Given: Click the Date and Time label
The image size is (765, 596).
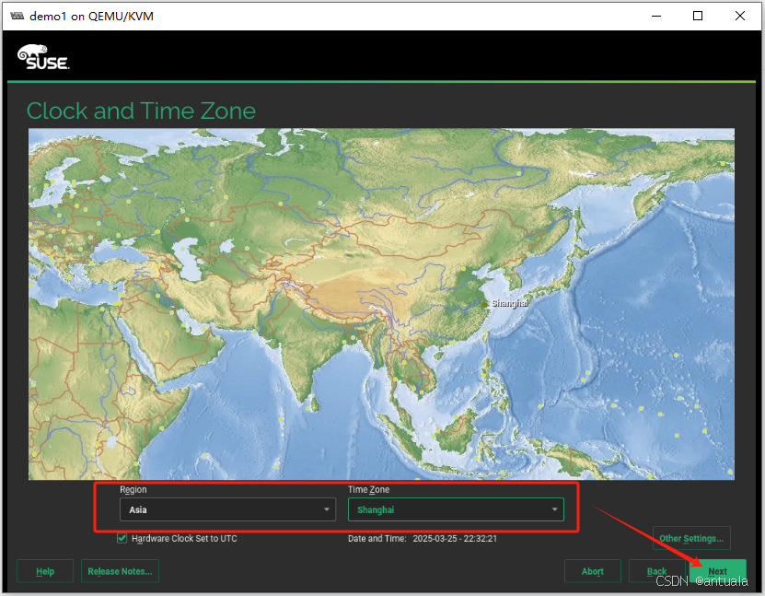Looking at the screenshot, I should click(377, 538).
